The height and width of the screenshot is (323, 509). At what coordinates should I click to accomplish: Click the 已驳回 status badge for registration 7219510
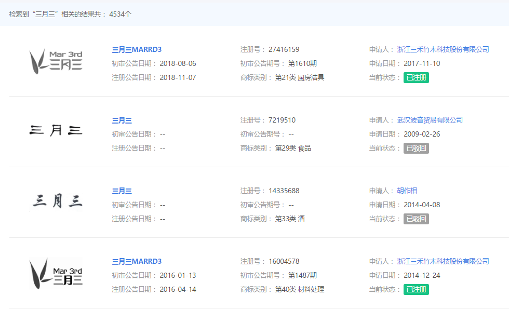pos(416,149)
